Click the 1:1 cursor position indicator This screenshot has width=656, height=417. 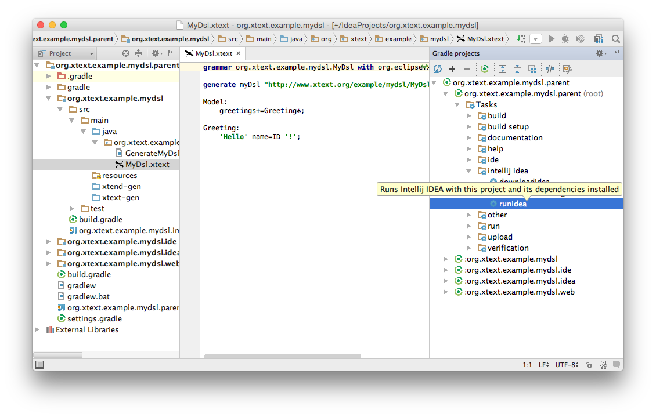pos(527,365)
